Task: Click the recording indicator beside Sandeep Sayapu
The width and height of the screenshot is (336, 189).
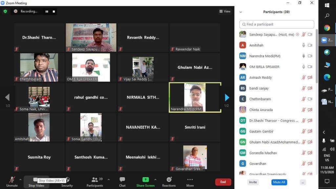Action: pyautogui.click(x=297, y=34)
